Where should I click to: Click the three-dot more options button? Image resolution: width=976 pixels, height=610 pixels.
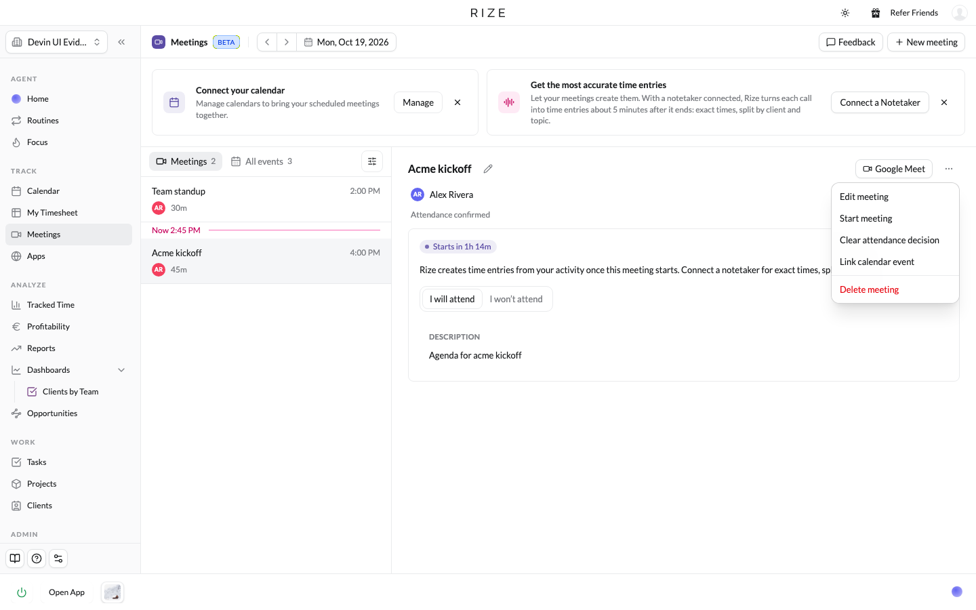tap(949, 169)
